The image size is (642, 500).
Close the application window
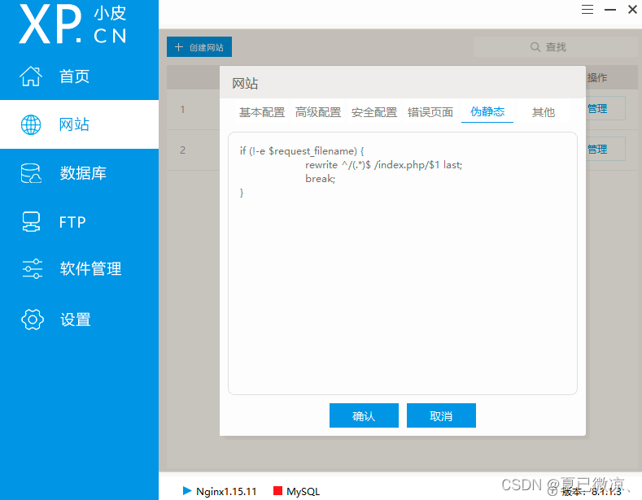click(632, 10)
